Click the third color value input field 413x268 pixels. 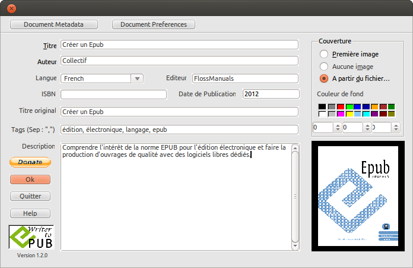382,127
